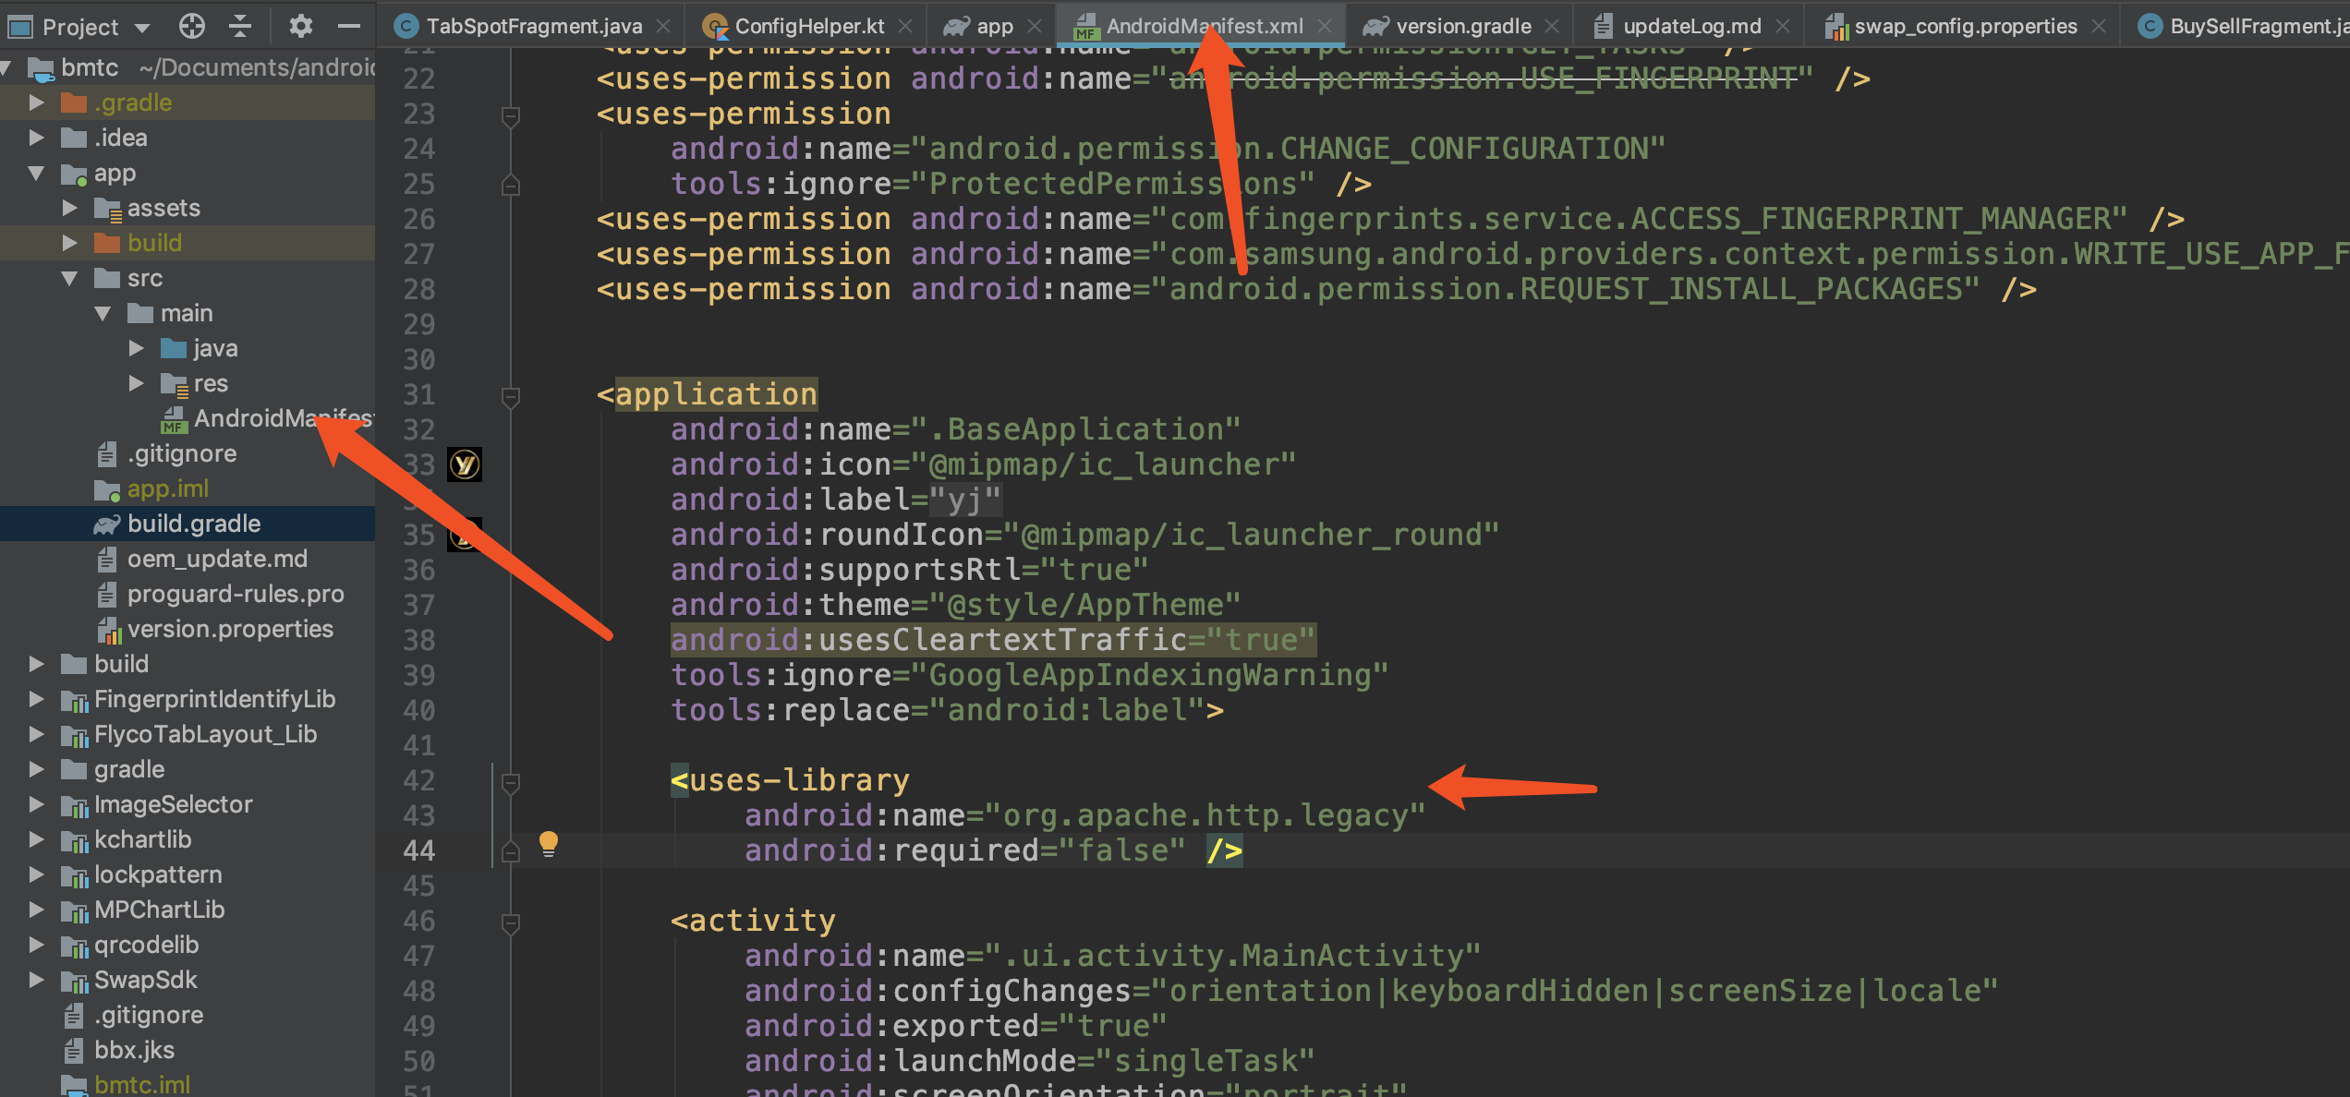The image size is (2350, 1097).
Task: Close the TabSpotFragment.java tab
Action: 663,26
